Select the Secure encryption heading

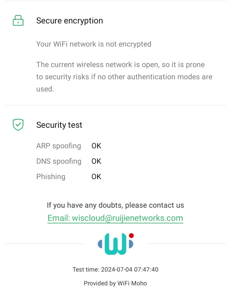pos(70,21)
